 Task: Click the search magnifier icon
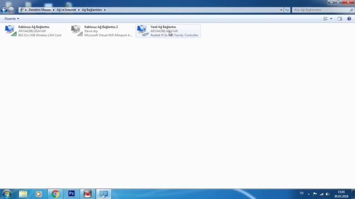(x=351, y=10)
